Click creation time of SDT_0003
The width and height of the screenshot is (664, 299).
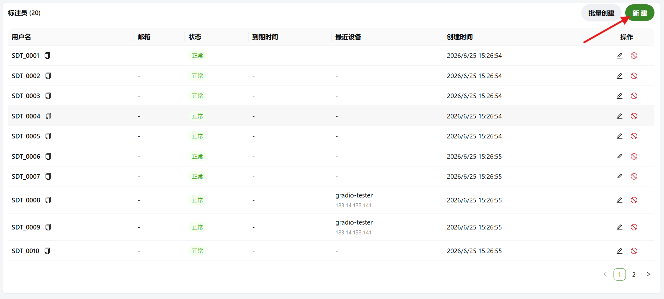[x=474, y=96]
